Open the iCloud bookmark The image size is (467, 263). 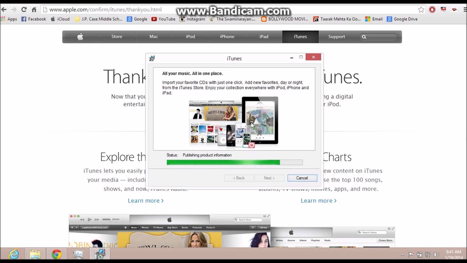[x=60, y=19]
